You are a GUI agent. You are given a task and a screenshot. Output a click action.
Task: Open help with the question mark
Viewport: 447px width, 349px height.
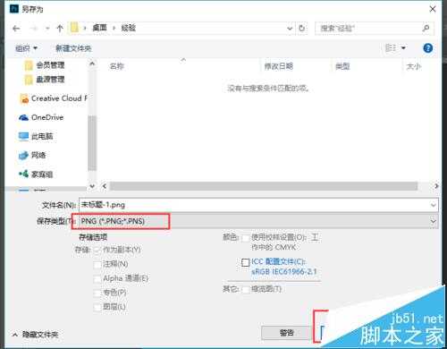click(427, 48)
